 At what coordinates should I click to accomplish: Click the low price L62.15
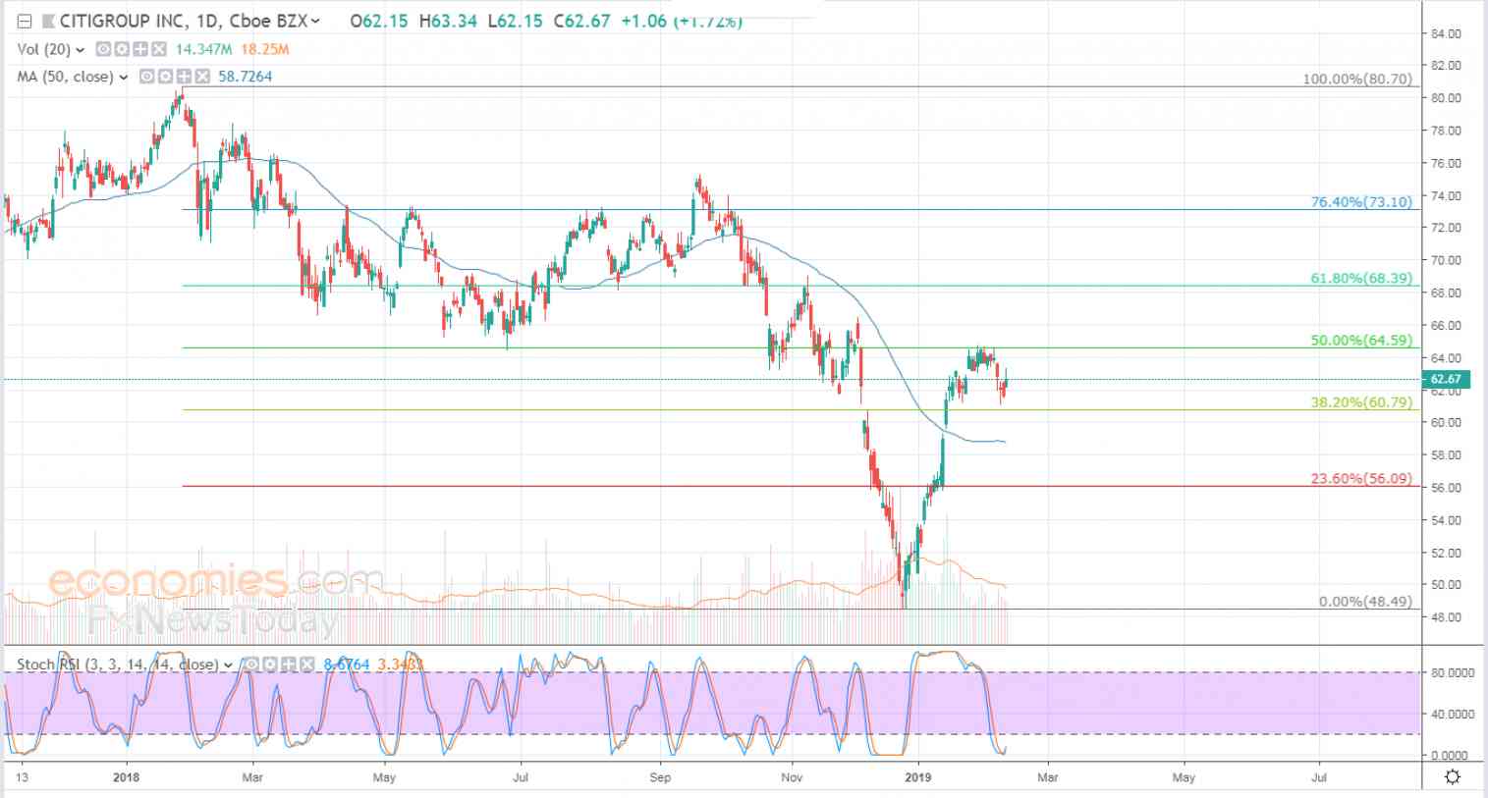click(514, 21)
